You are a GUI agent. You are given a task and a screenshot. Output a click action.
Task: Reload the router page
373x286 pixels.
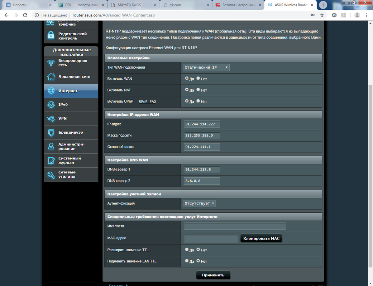click(x=25, y=15)
